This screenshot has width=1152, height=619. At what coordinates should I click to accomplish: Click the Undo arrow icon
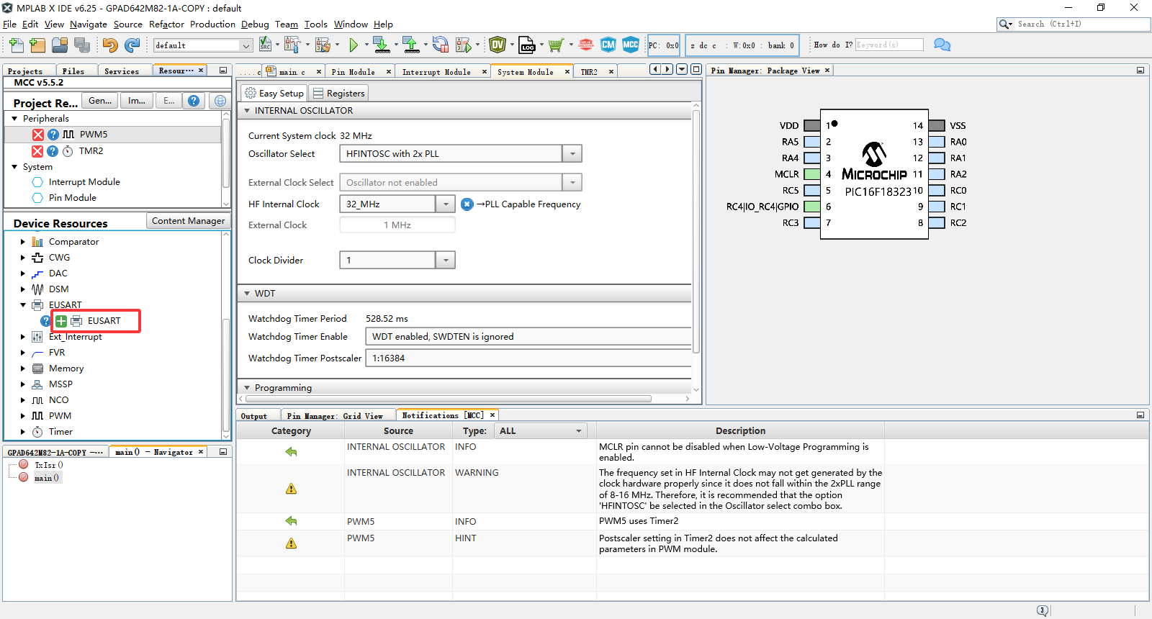pyautogui.click(x=109, y=45)
